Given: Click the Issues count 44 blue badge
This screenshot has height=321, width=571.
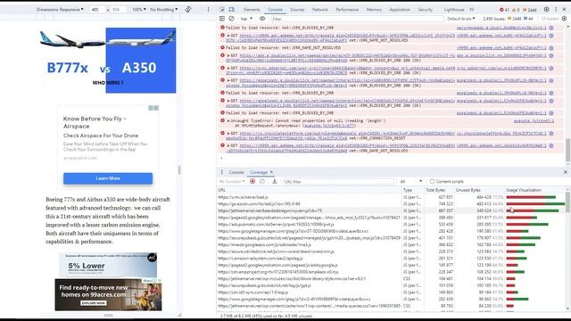Looking at the screenshot, I should click(x=528, y=19).
